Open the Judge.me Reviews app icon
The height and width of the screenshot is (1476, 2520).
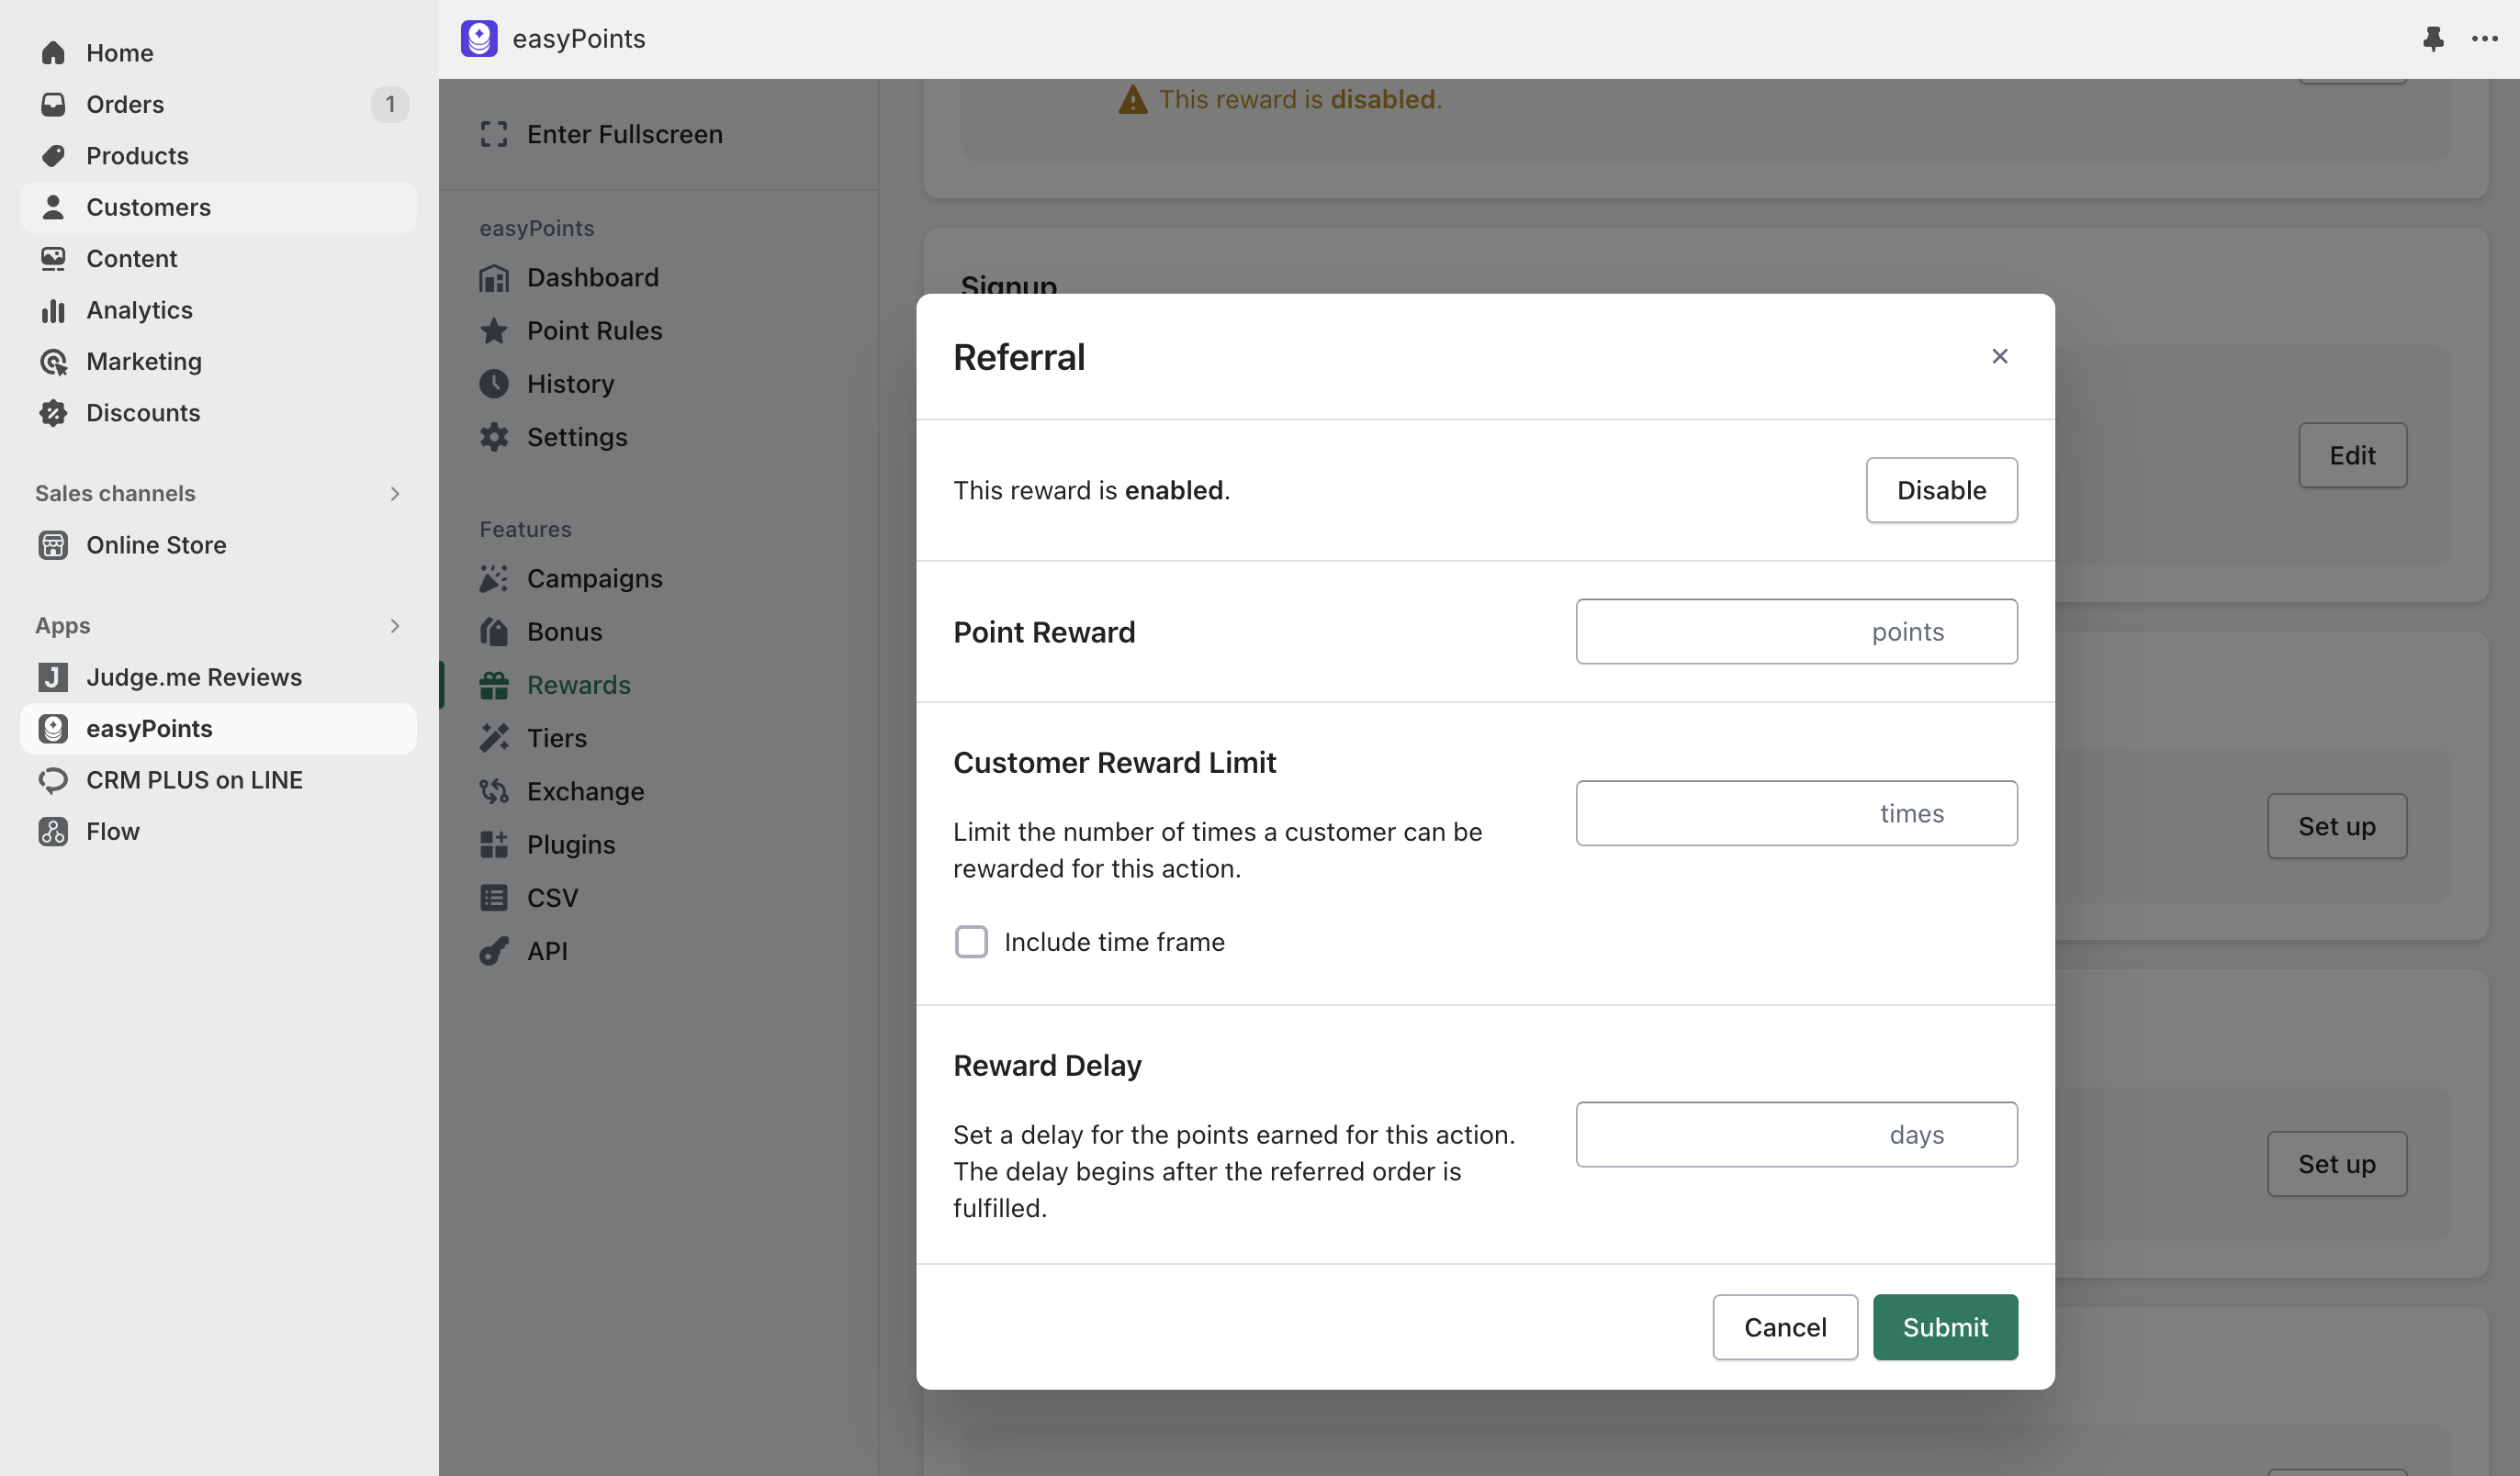click(x=53, y=676)
